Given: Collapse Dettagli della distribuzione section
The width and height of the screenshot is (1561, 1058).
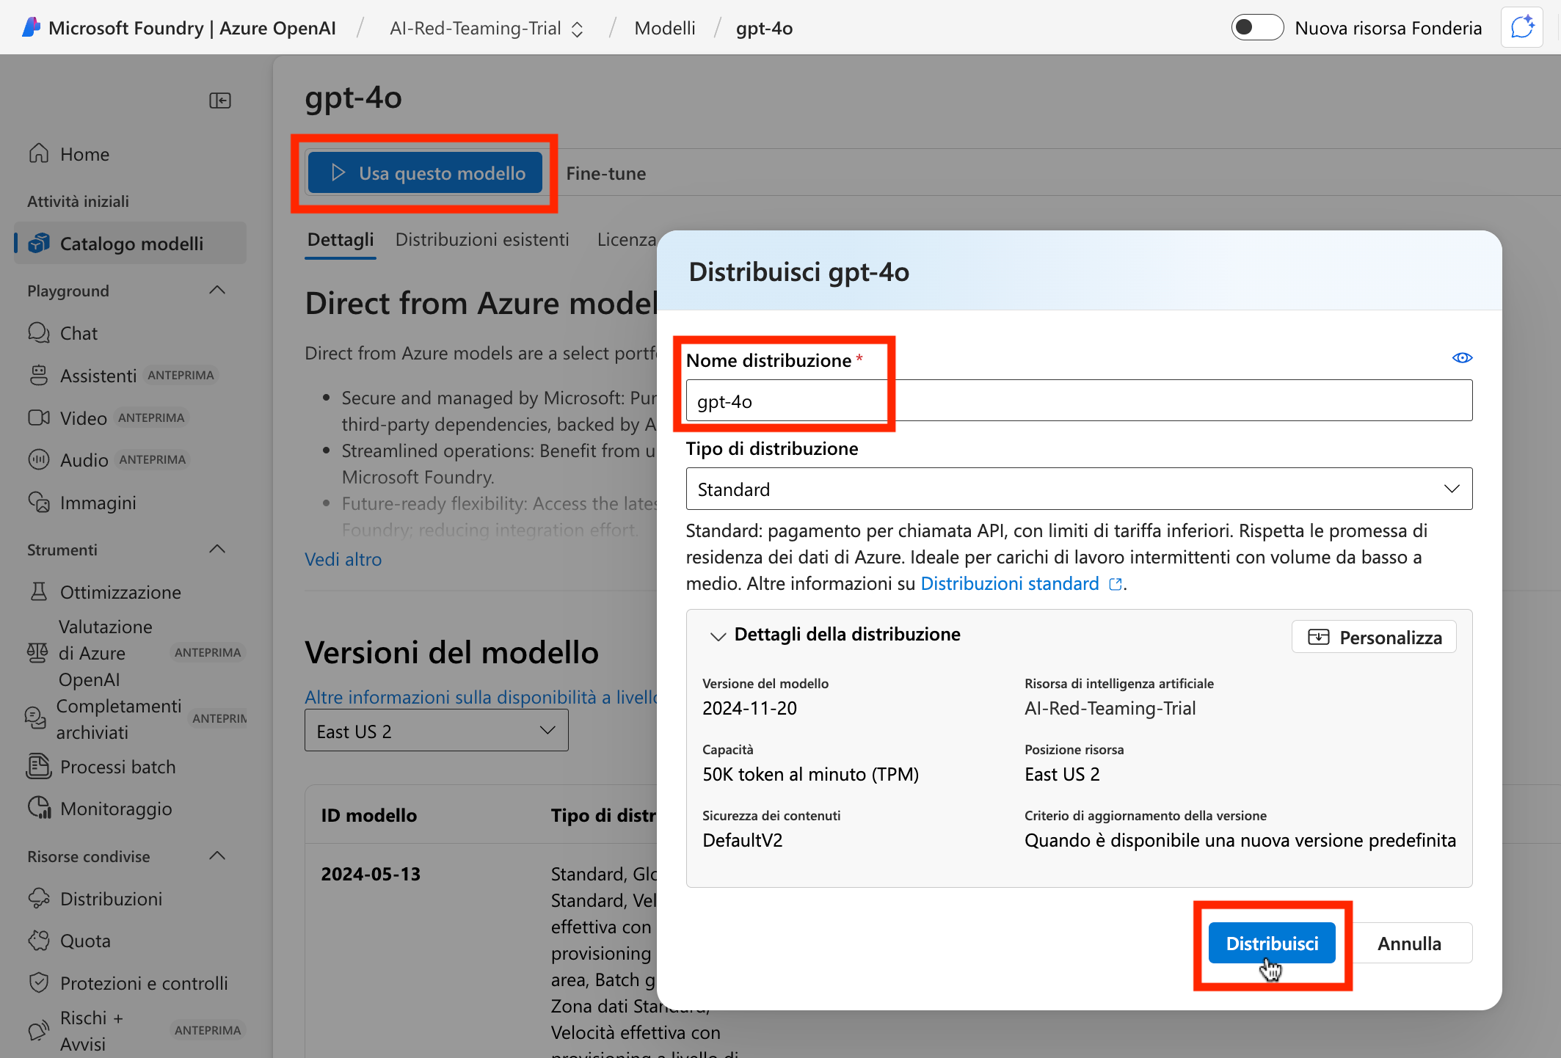Looking at the screenshot, I should pyautogui.click(x=718, y=635).
